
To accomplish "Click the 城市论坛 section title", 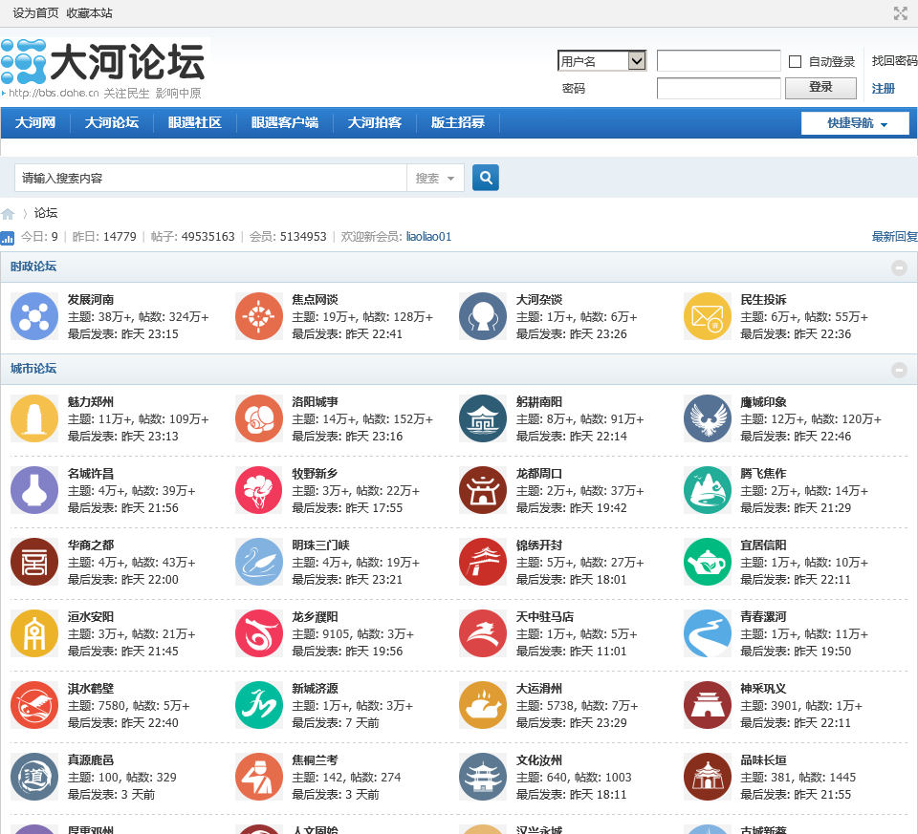I will click(x=33, y=369).
